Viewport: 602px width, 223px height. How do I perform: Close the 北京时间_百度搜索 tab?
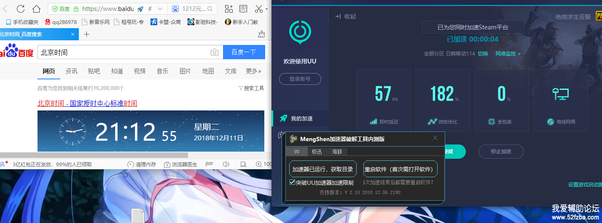(x=73, y=34)
